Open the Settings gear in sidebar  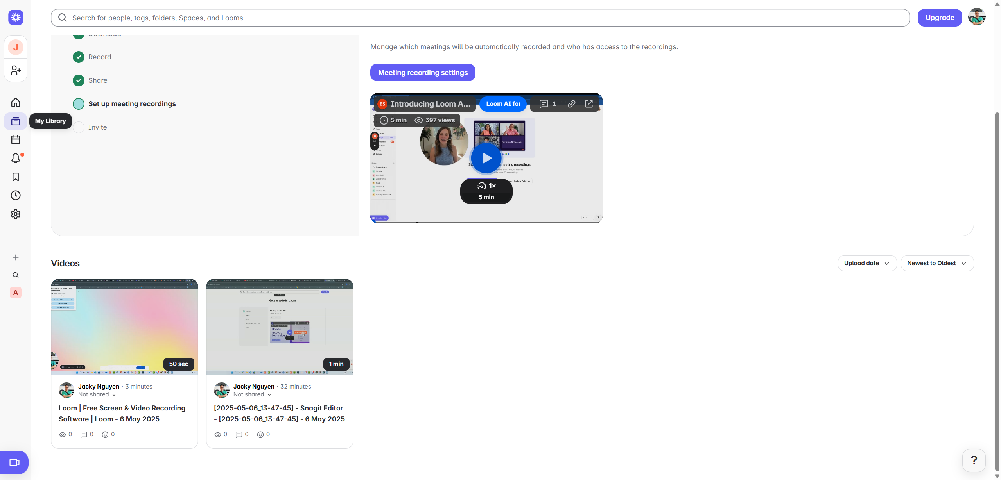(16, 214)
